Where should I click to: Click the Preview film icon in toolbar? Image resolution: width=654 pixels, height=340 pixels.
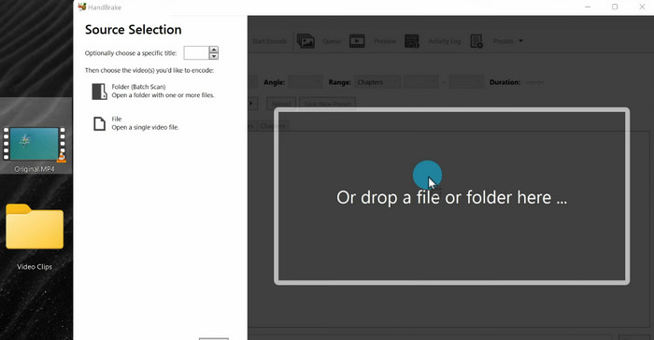(357, 41)
